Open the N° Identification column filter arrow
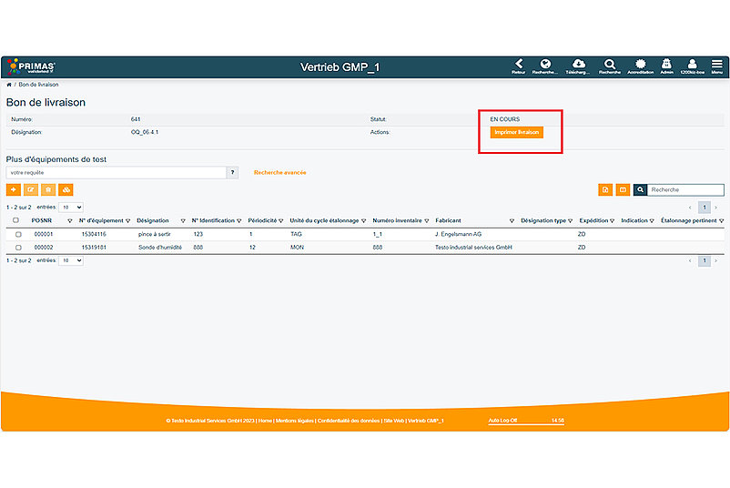Image resolution: width=730 pixels, height=488 pixels. coord(238,220)
